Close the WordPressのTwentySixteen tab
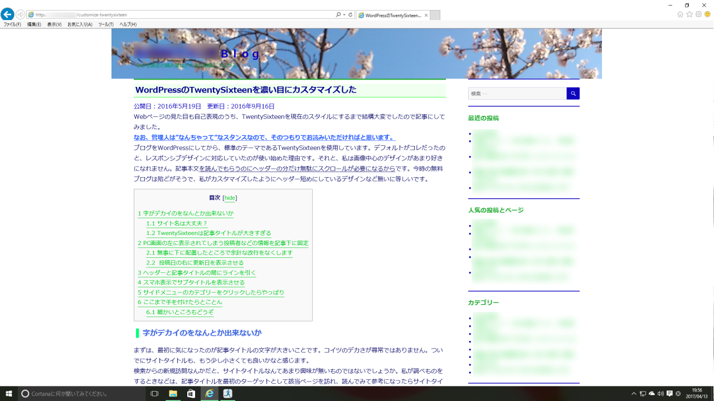The image size is (714, 401). pyautogui.click(x=426, y=15)
